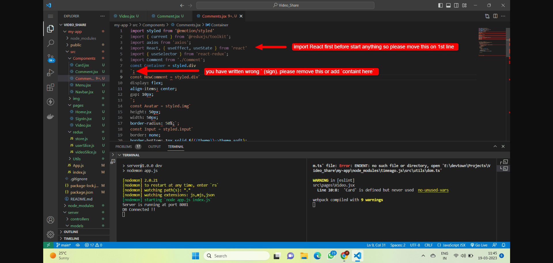Collapse the Components folder
The image size is (553, 263).
coord(84,58)
